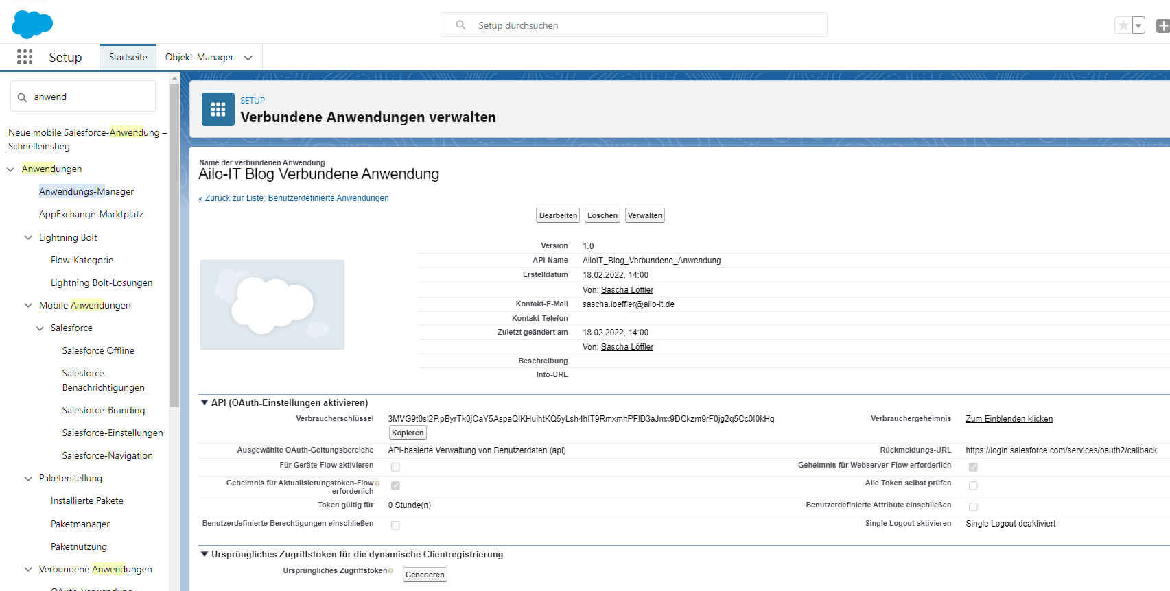Image resolution: width=1170 pixels, height=591 pixels.
Task: Toggle Benutzerdefinierte Attribute einschließen checkbox
Action: pos(973,507)
